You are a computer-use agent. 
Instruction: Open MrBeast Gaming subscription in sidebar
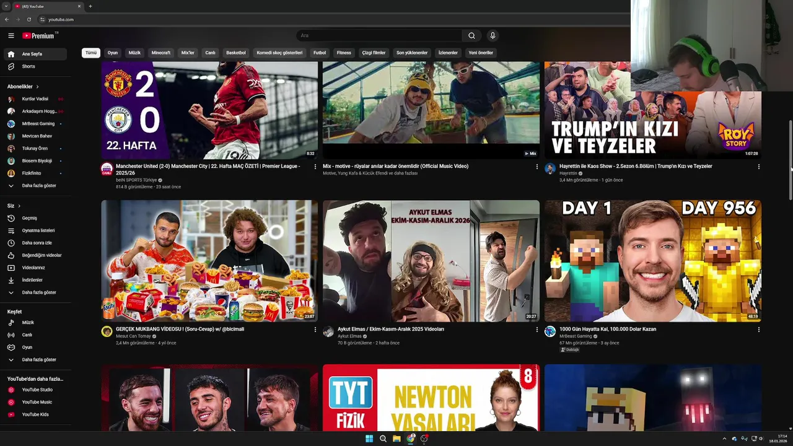pyautogui.click(x=36, y=124)
